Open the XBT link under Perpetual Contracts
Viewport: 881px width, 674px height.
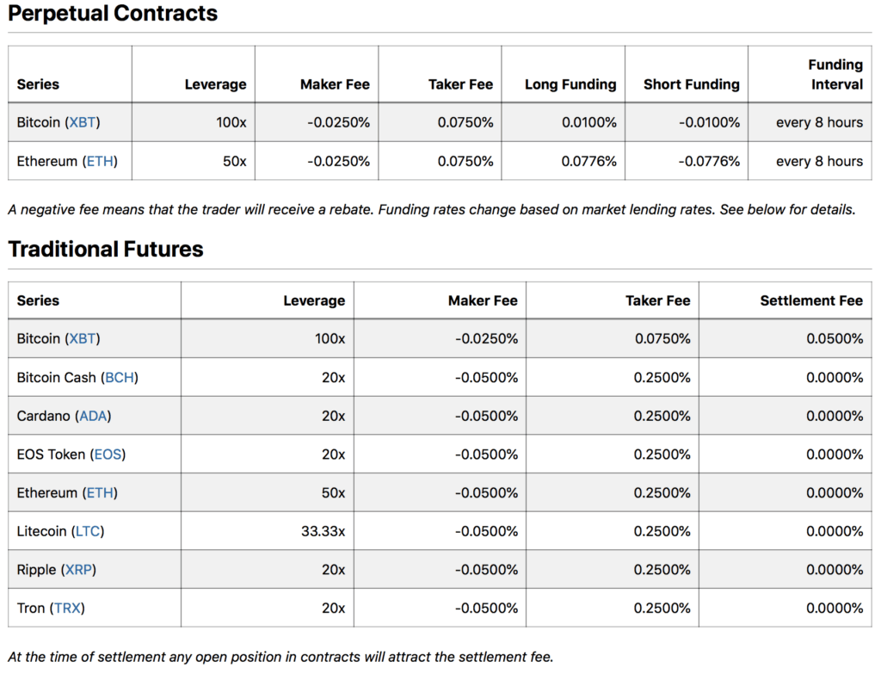click(83, 122)
